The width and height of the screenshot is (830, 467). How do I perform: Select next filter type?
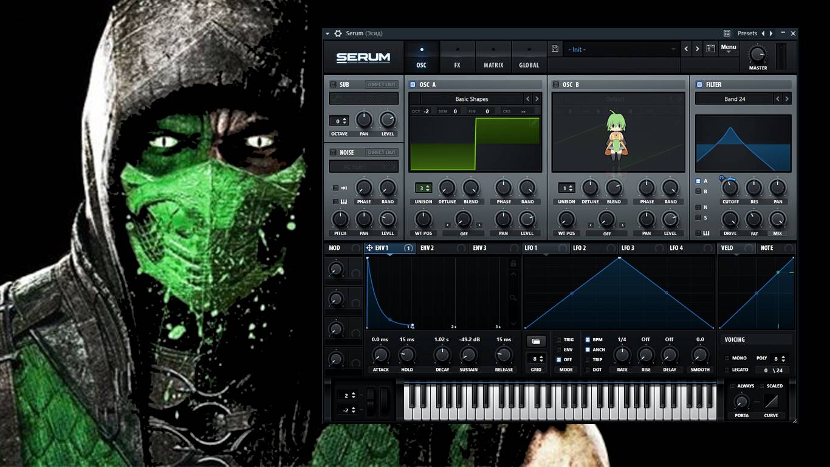pyautogui.click(x=787, y=99)
